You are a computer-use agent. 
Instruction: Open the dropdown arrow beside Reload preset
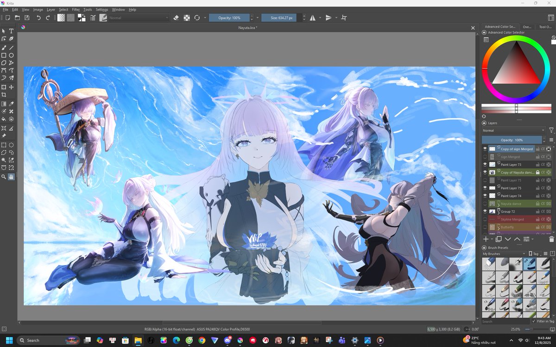pyautogui.click(x=205, y=18)
